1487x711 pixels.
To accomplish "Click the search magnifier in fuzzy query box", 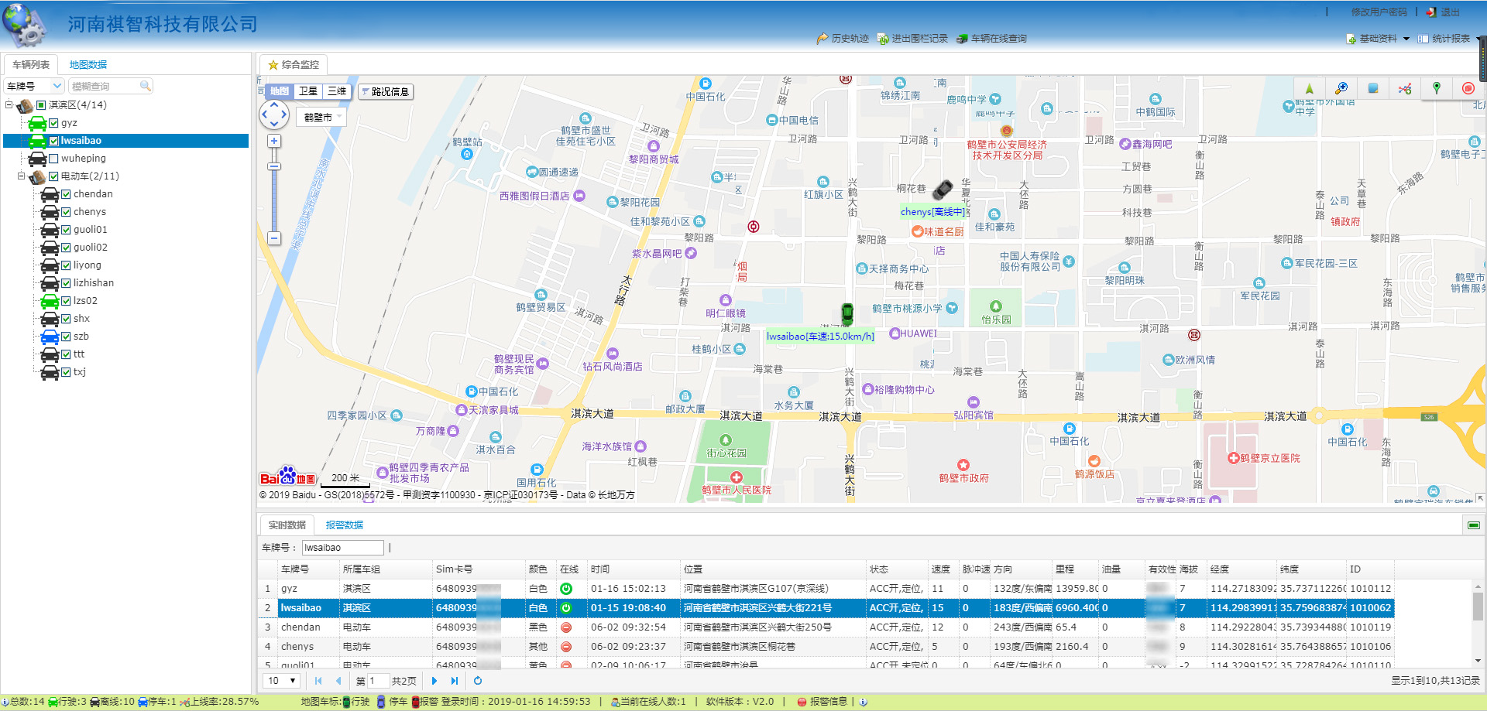I will [145, 86].
